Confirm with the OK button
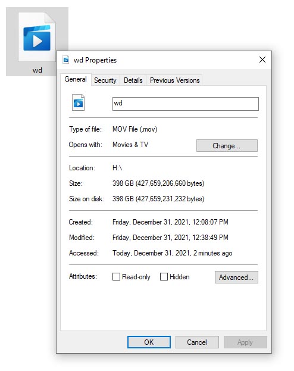The image size is (294, 371). point(149,342)
